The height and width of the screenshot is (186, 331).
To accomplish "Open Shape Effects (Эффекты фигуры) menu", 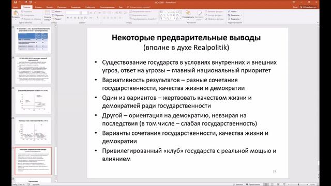I will [214, 19].
